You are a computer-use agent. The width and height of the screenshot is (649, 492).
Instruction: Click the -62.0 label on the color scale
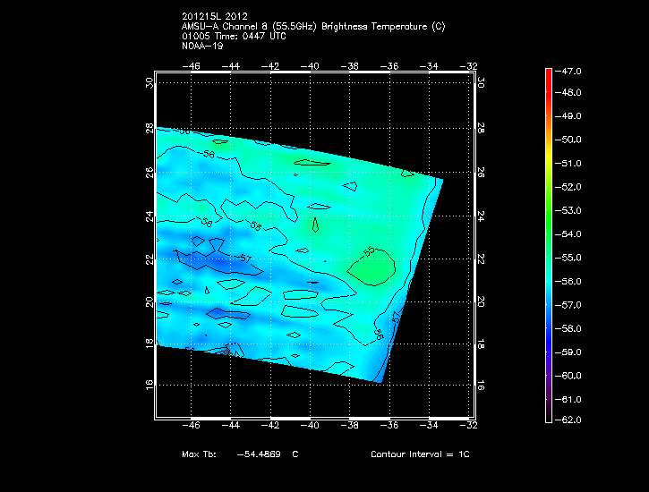coord(571,420)
